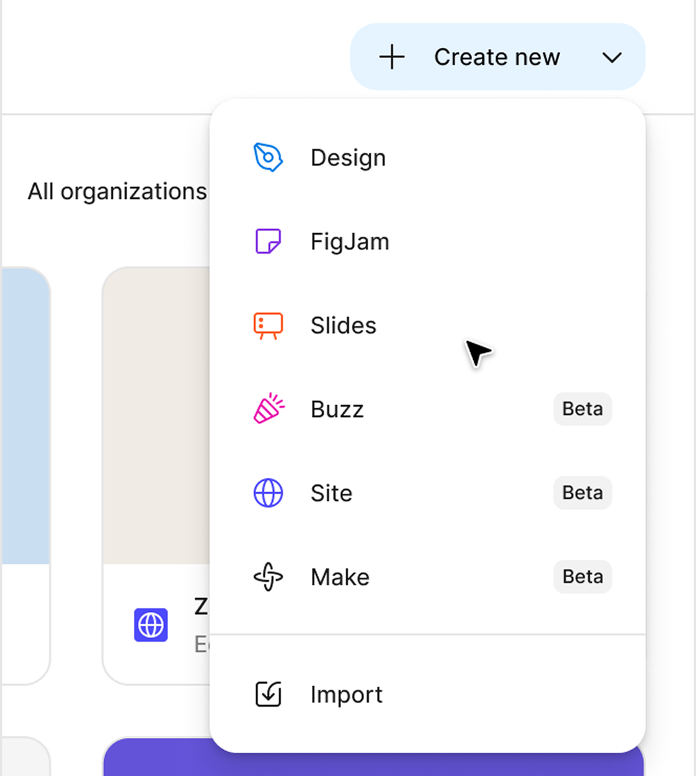The width and height of the screenshot is (696, 776).
Task: Select Site in the create menu
Action: pos(331,492)
